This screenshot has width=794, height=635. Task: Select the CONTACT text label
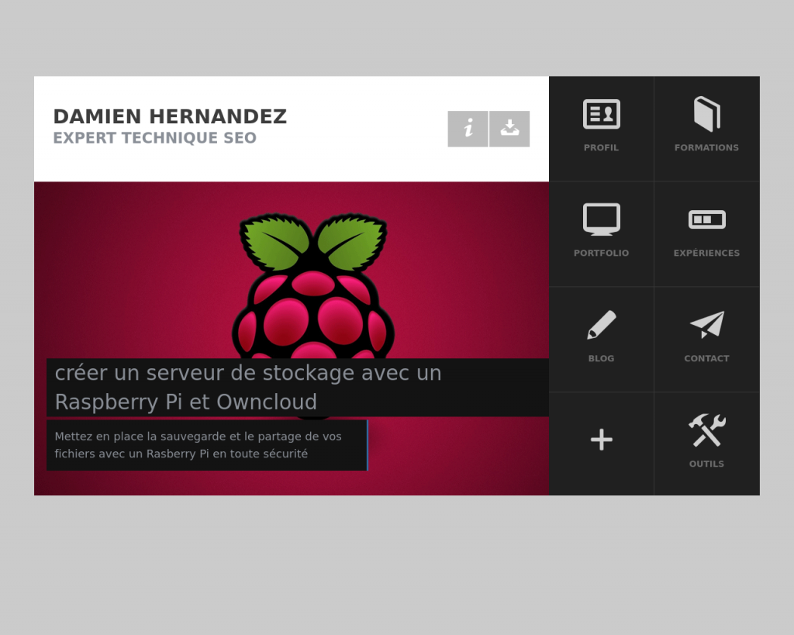(x=706, y=359)
